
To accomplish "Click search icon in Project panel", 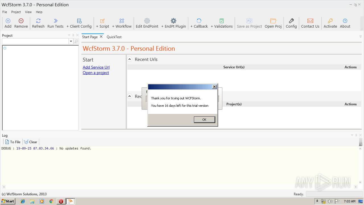I will coord(76,42).
